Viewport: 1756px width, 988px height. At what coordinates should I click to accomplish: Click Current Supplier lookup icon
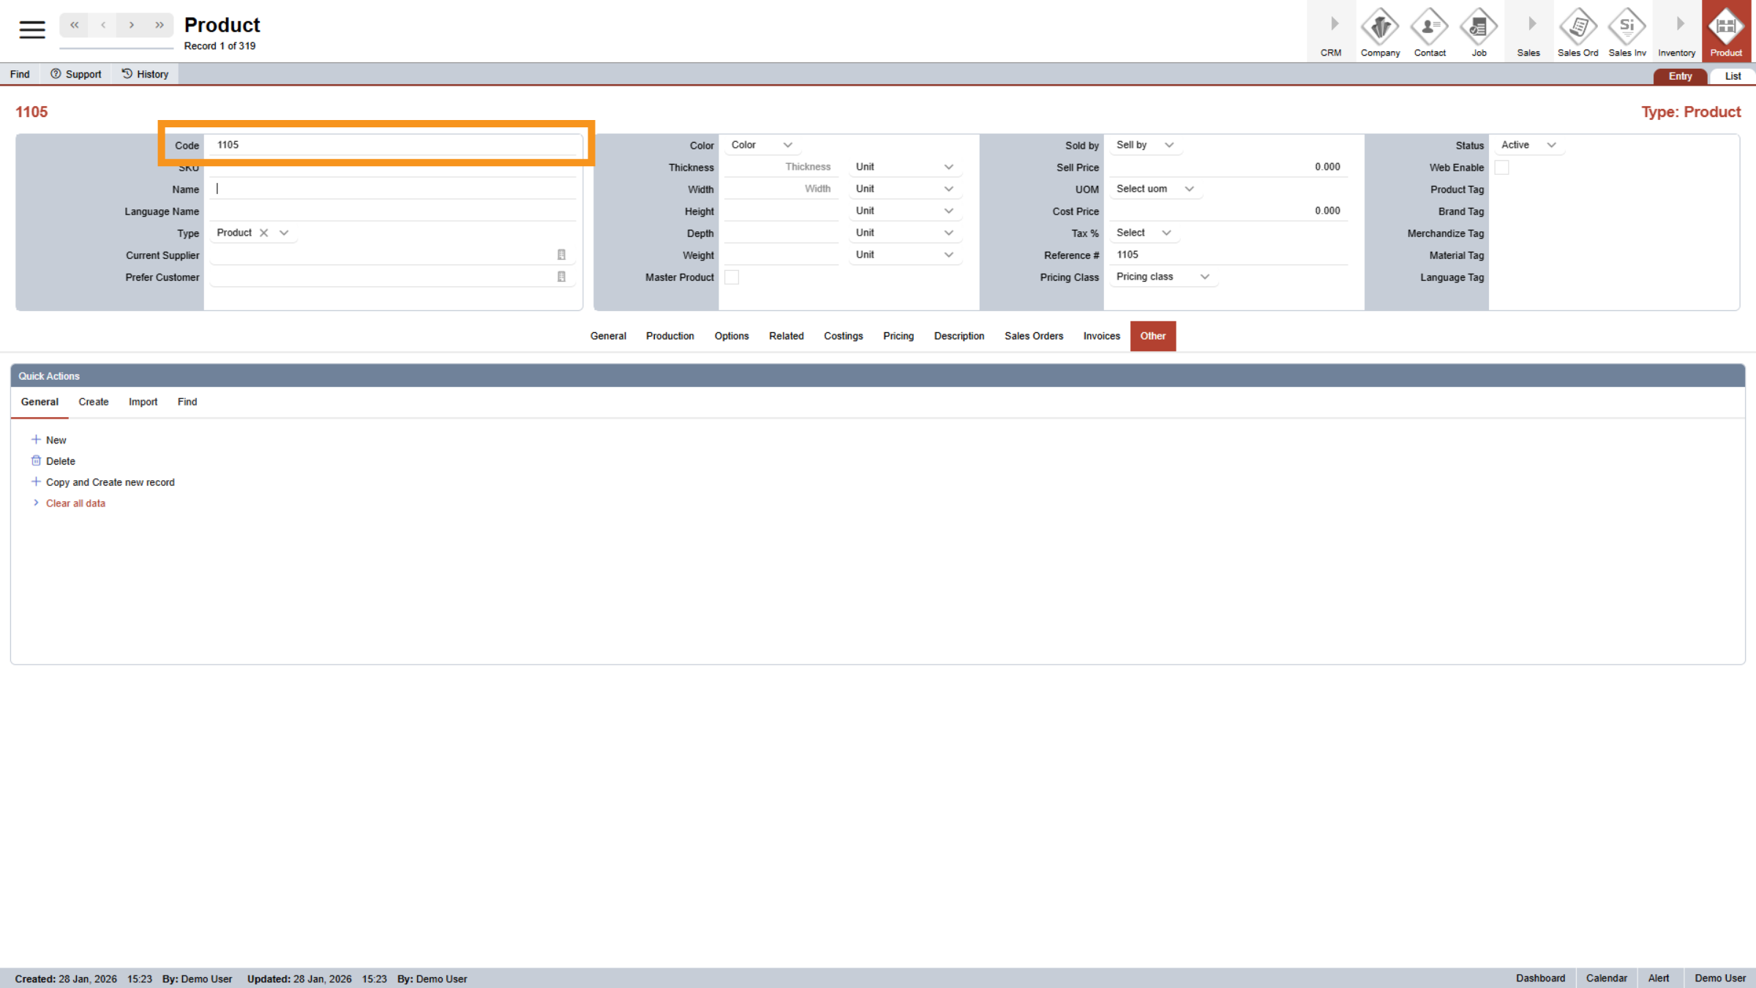[561, 255]
